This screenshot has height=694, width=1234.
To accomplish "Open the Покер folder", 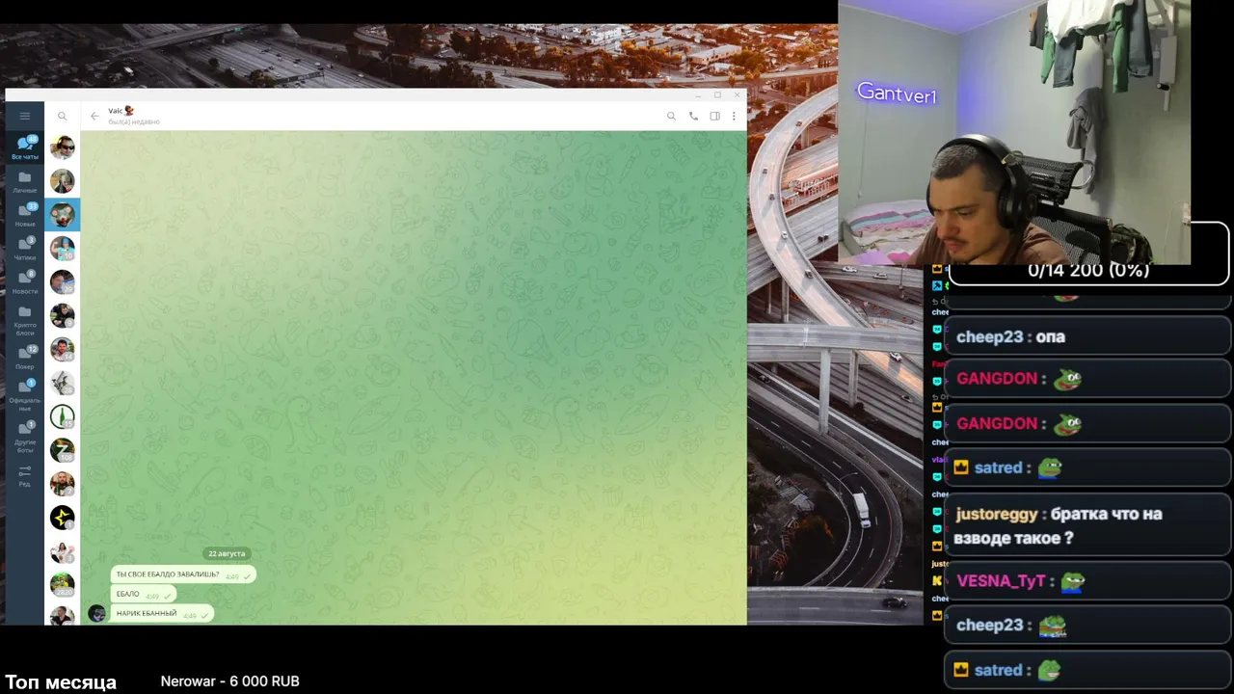I will tap(25, 359).
